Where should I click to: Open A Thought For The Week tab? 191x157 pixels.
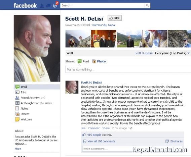pos(37,103)
